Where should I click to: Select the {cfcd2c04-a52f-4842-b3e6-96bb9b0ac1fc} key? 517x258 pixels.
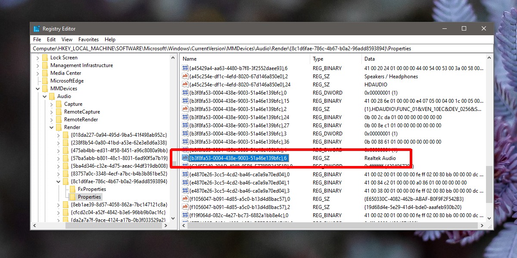pyautogui.click(x=118, y=212)
